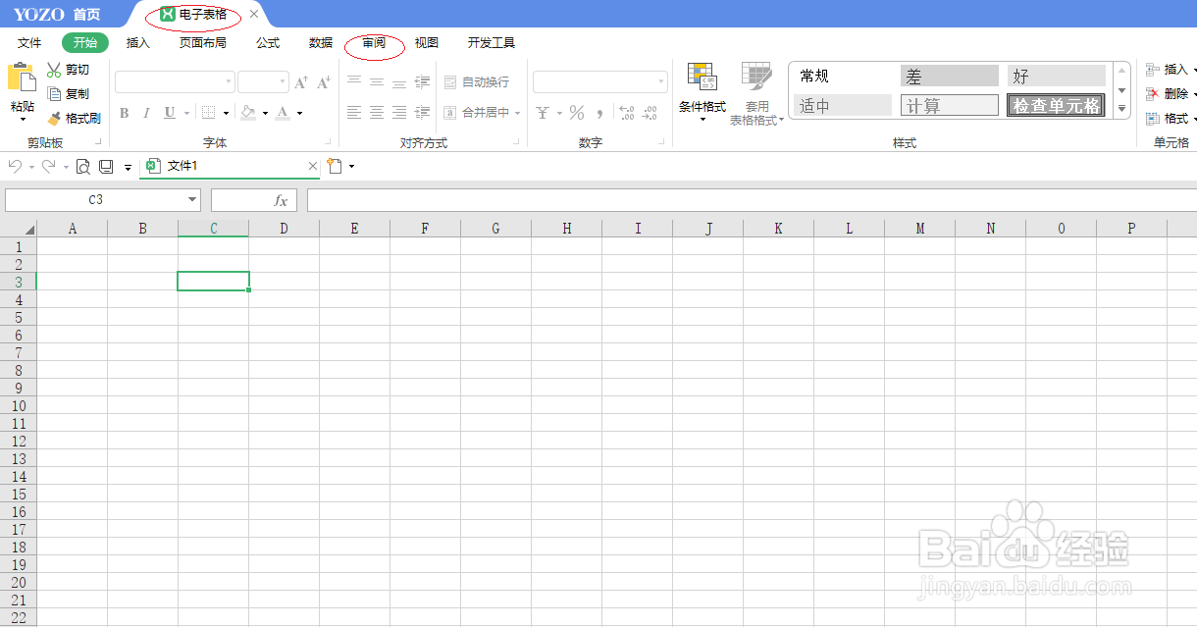
Task: Open the fill color dropdown arrow
Action: point(265,113)
